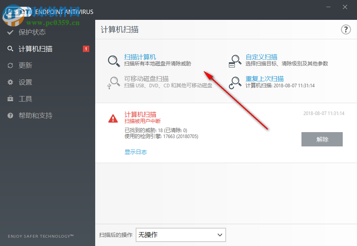Open 显示日志 to view the scan log
This screenshot has height=246, width=357.
point(135,152)
